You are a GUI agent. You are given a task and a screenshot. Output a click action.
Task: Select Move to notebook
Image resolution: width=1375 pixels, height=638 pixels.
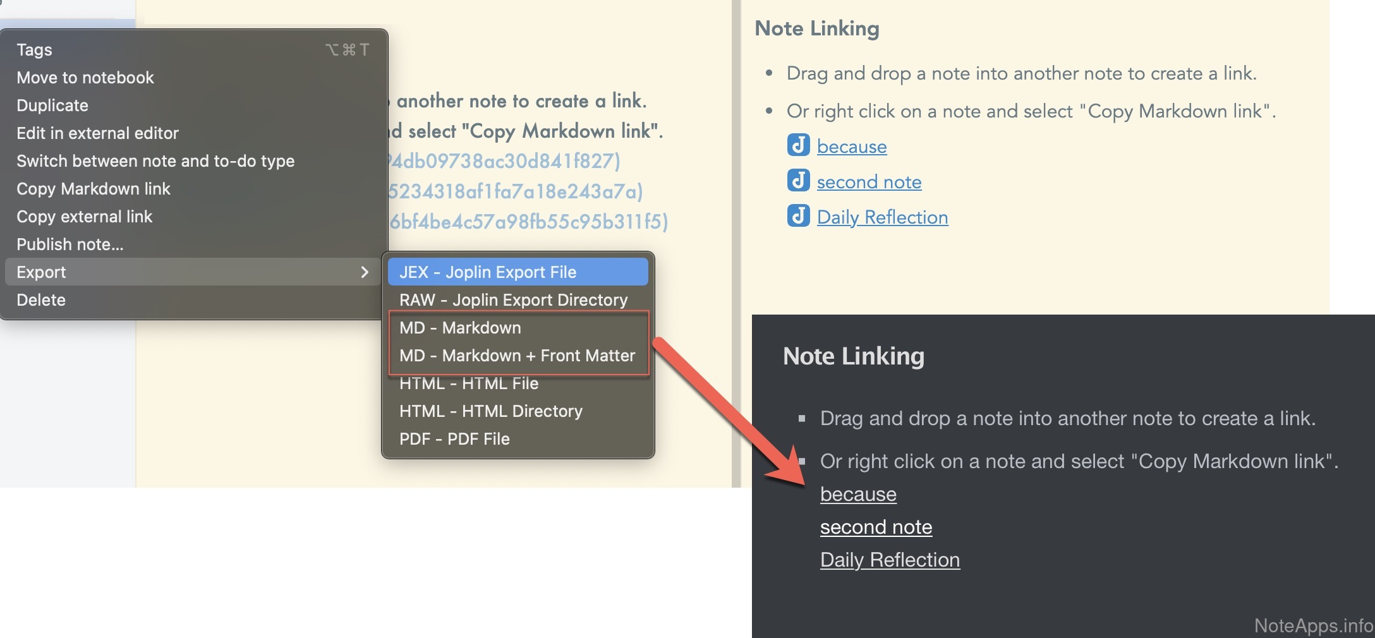(x=85, y=78)
